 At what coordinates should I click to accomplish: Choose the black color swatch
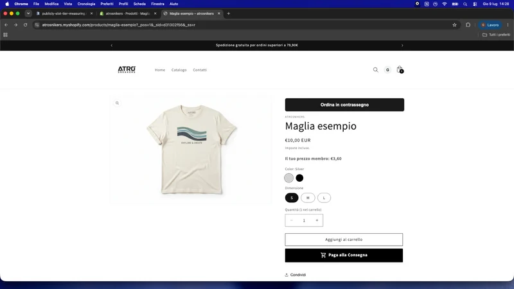click(x=299, y=178)
